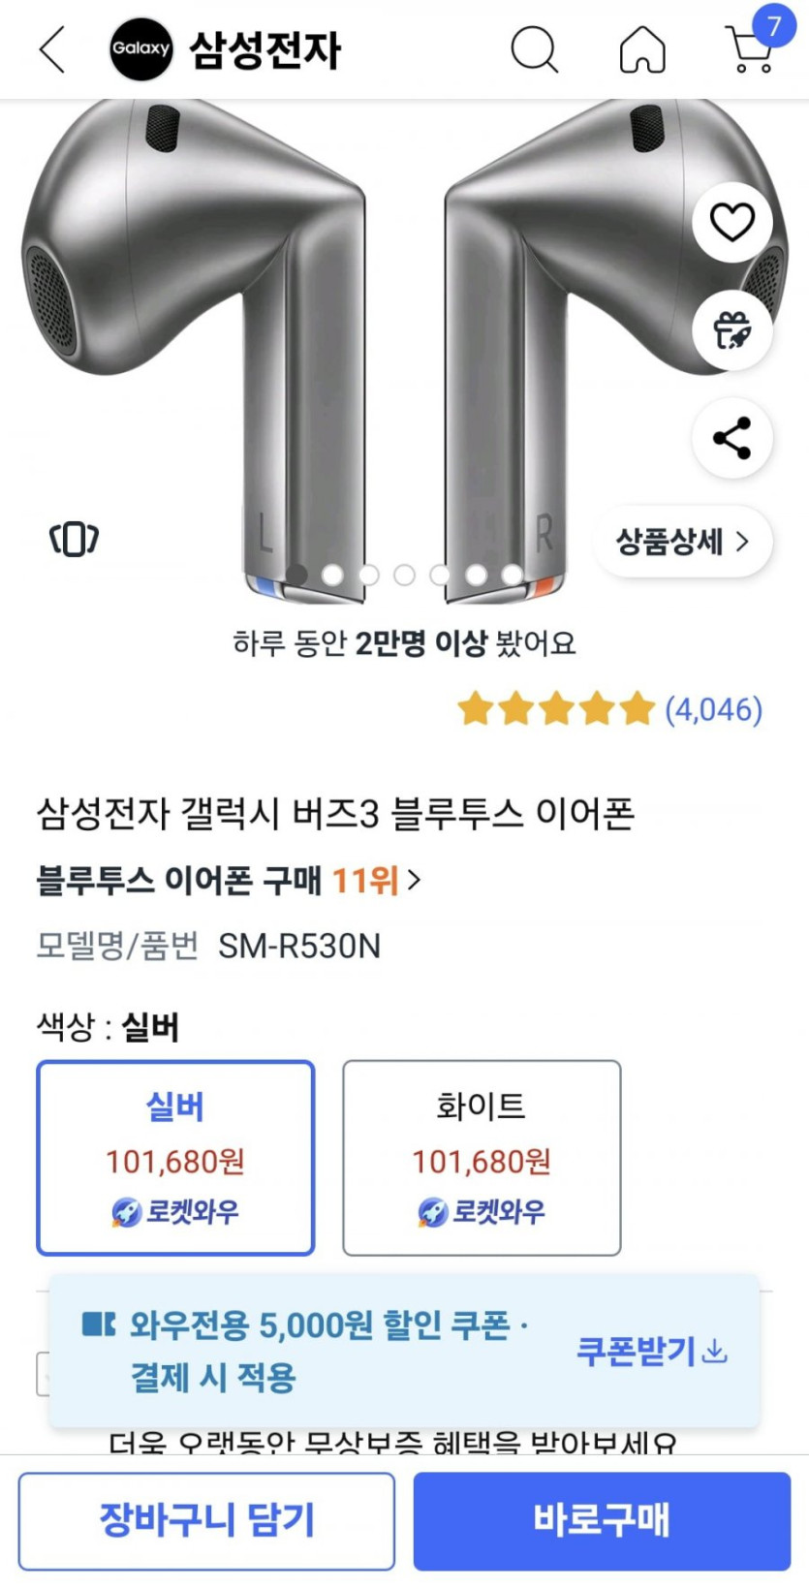Download coupon via 쿠폰받기
The height and width of the screenshot is (1589, 809).
coord(651,1350)
